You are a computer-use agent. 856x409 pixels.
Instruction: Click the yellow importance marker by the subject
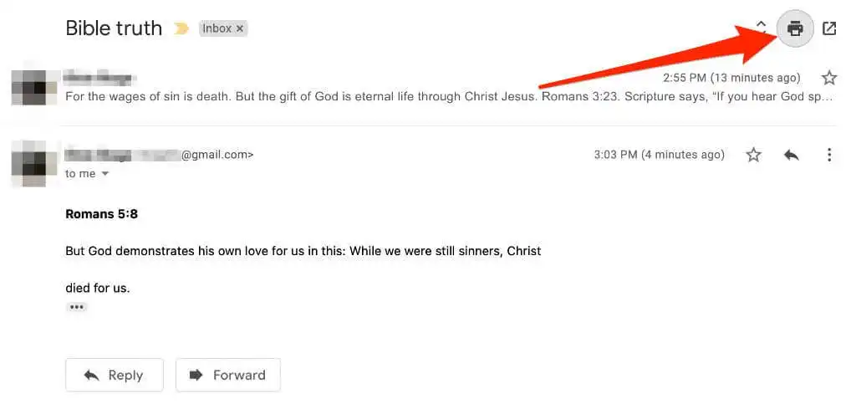coord(181,29)
